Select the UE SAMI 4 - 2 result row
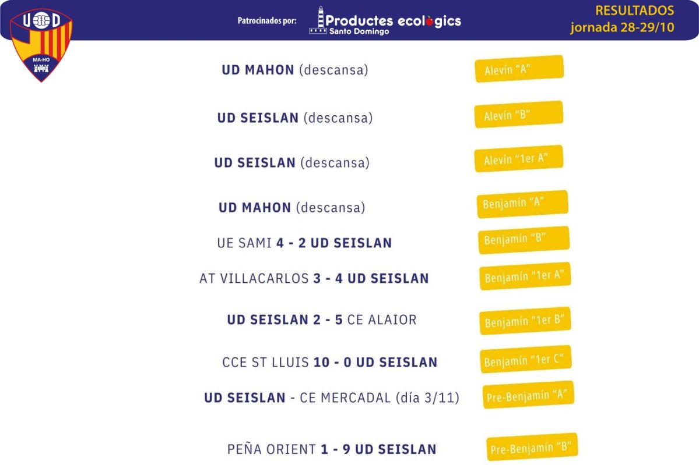Screen dimensions: 699x465 click(x=304, y=243)
